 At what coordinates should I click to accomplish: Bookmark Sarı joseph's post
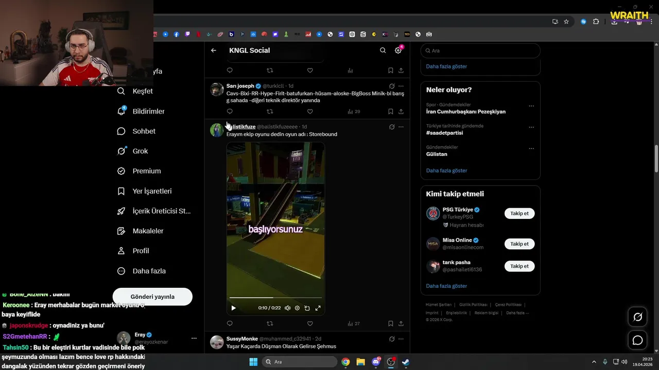[391, 112]
